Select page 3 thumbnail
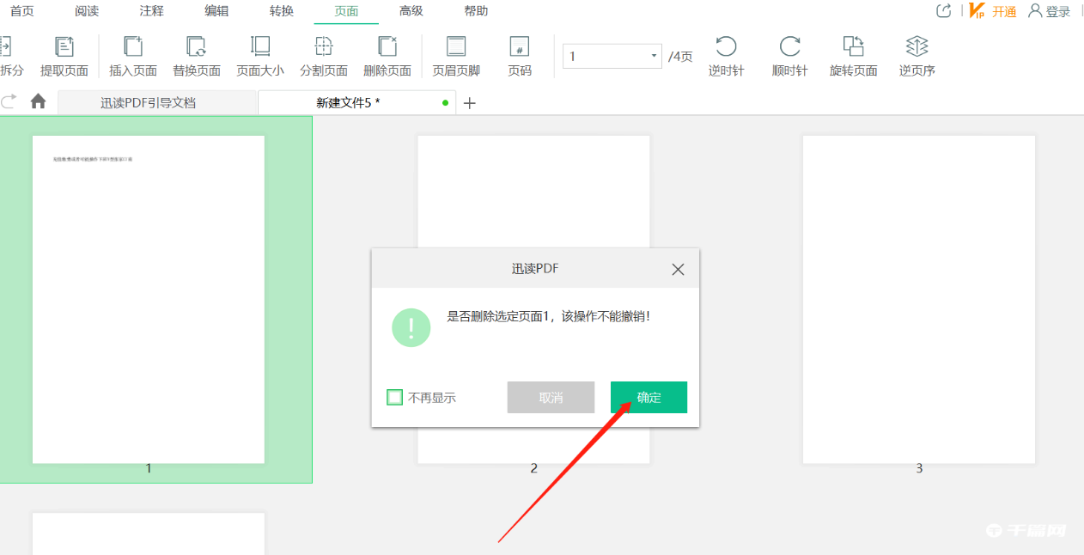 tap(918, 296)
